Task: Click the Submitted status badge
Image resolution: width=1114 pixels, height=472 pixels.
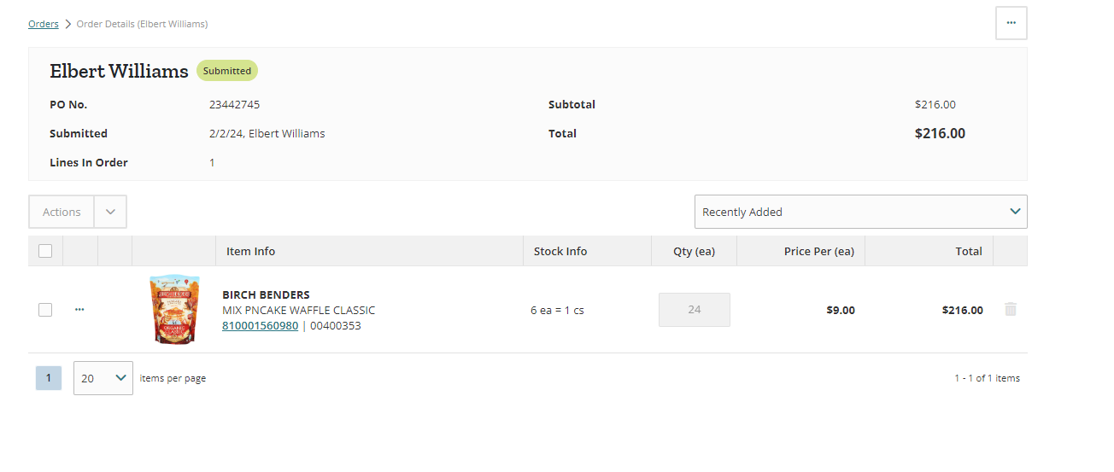Action: point(227,71)
